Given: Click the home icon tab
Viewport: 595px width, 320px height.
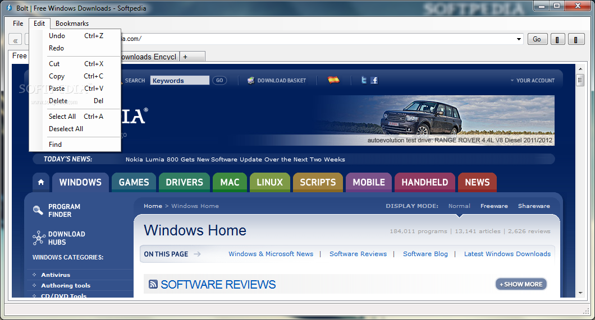Looking at the screenshot, I should pyautogui.click(x=41, y=183).
